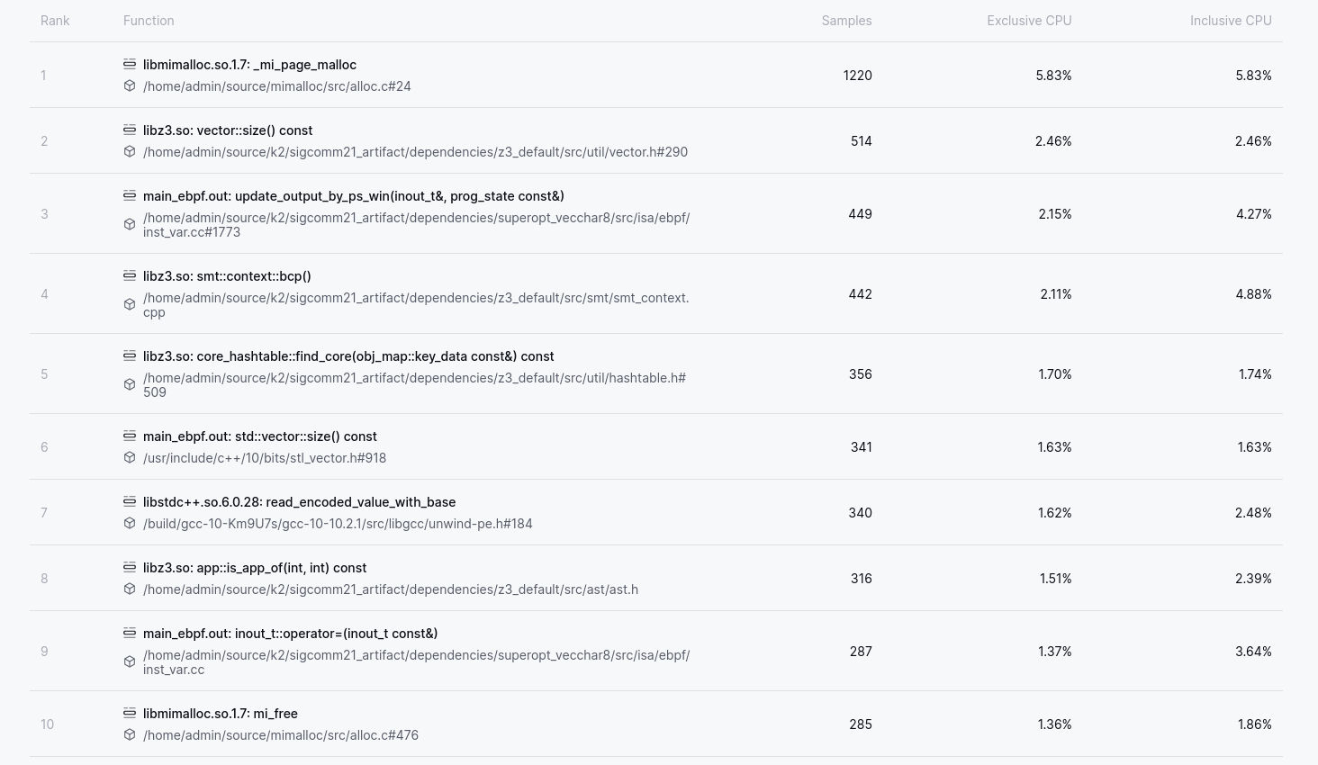Viewport: 1318px width, 765px height.
Task: Click the Function column header
Action: (x=149, y=21)
